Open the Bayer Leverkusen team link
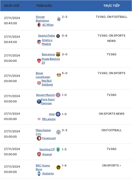Viewport: 132px width, 179px height. 43,75
